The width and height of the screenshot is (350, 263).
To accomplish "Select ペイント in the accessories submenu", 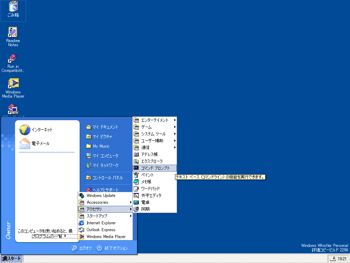I will click(154, 175).
